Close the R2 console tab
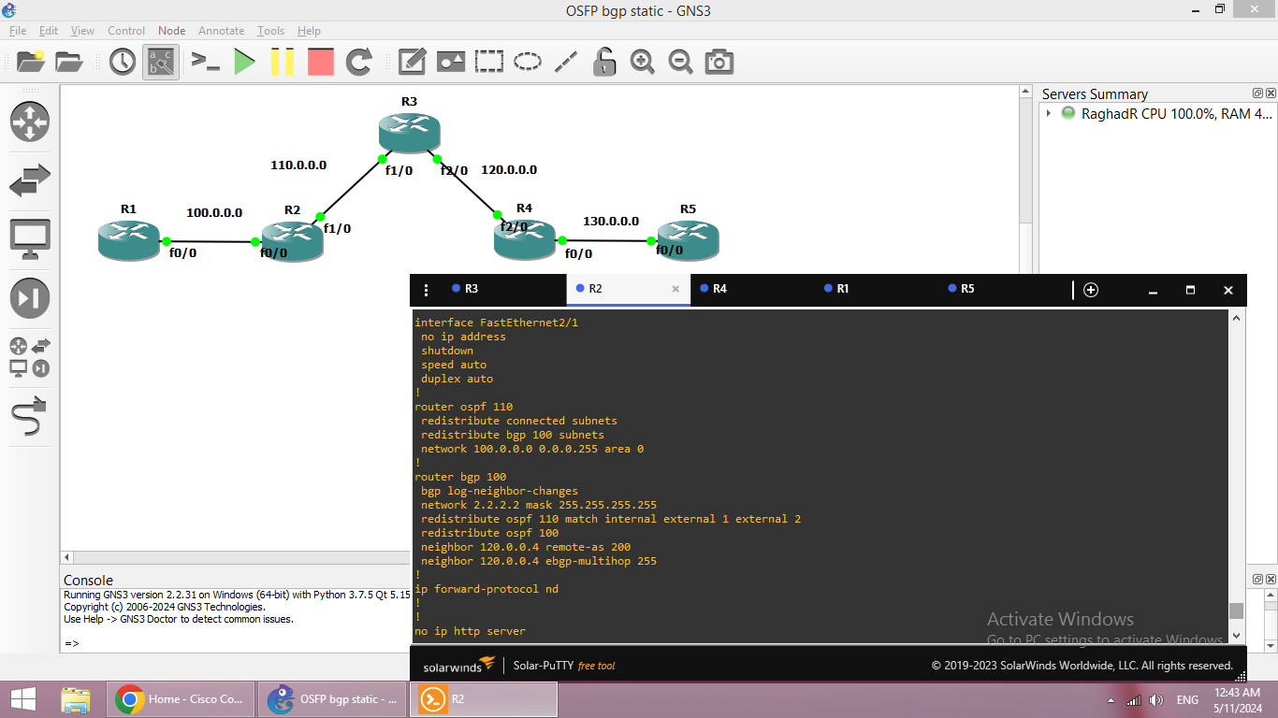 (x=675, y=290)
